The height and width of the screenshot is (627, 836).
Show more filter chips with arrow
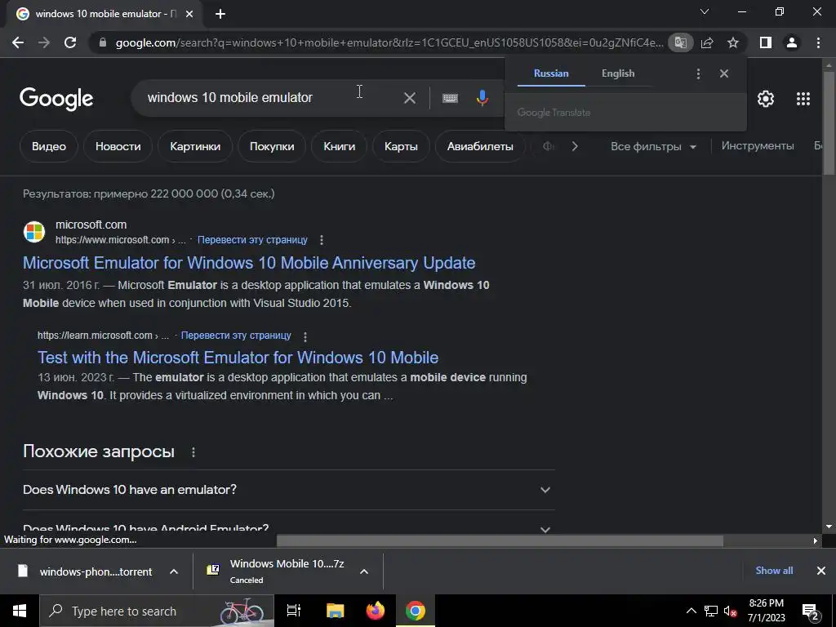pos(574,146)
